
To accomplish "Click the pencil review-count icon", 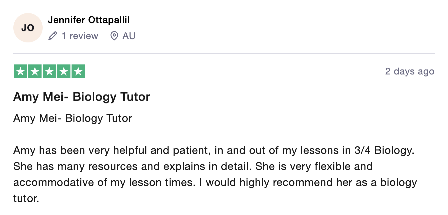I will (53, 36).
